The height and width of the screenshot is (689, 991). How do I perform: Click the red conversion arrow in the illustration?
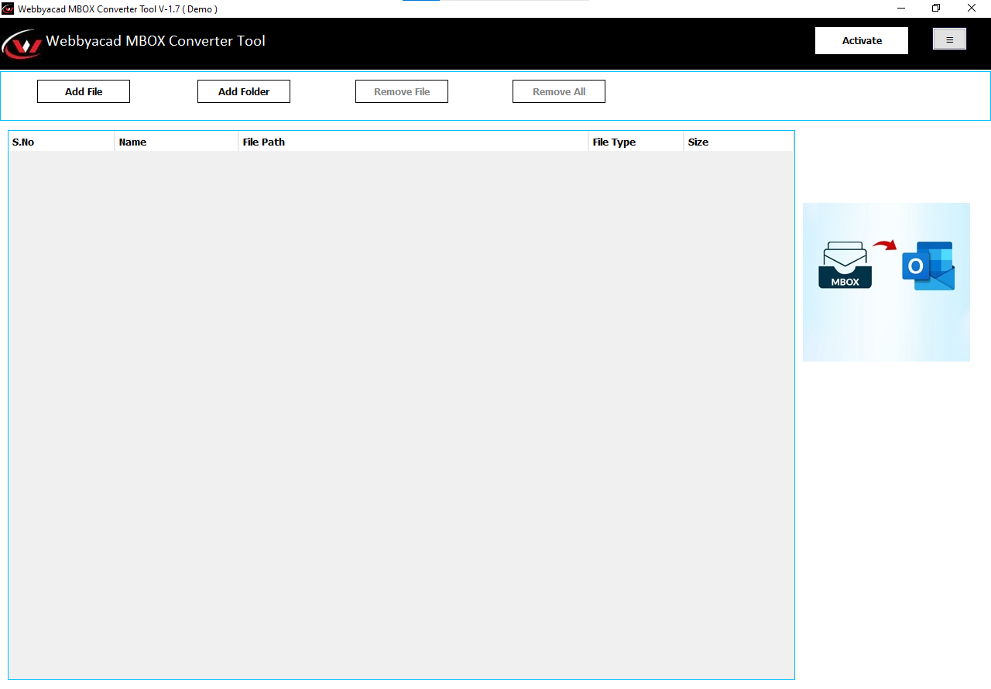click(887, 244)
